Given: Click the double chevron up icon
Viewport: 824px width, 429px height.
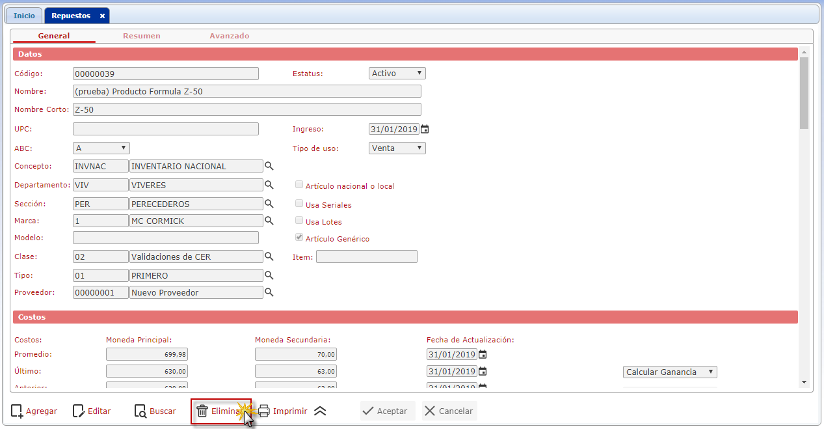Looking at the screenshot, I should (320, 411).
